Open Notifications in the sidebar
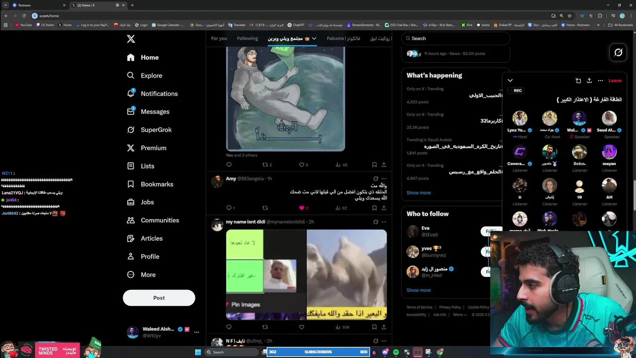636x358 pixels. tap(152, 93)
